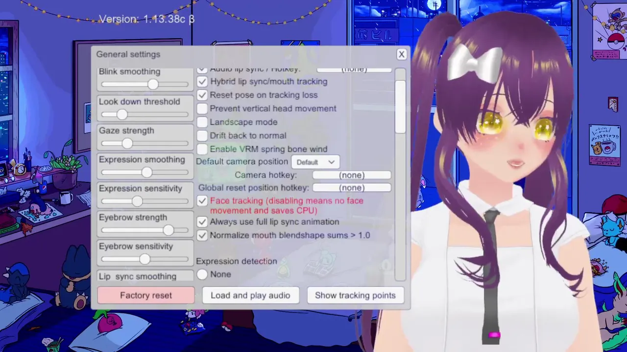
Task: Adjust the Expression sensitivity slider
Action: (x=145, y=201)
